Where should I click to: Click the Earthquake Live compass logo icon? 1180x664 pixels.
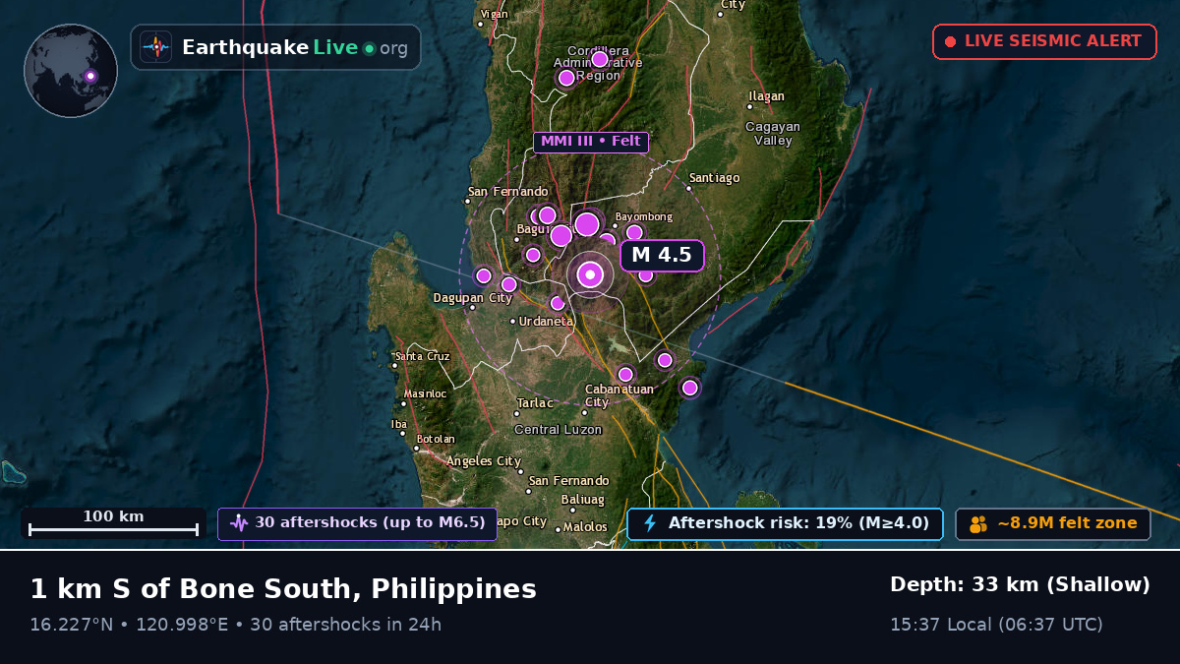click(155, 47)
